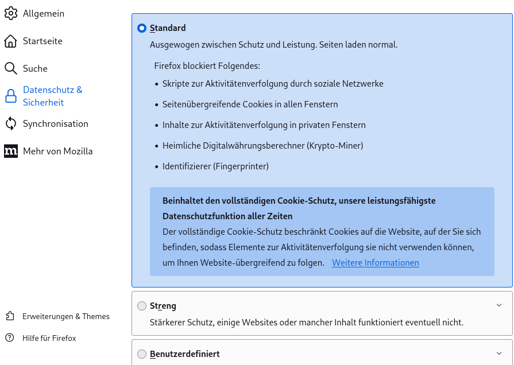Click the "Identifizierer (Fingerprinter)" list item
Image resolution: width=514 pixels, height=365 pixels.
pos(216,166)
